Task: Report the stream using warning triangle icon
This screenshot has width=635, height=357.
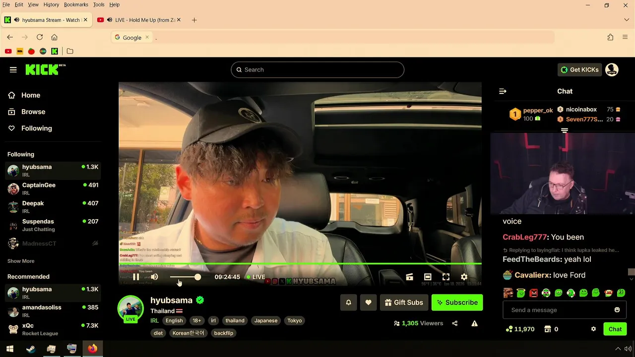Action: (x=474, y=323)
